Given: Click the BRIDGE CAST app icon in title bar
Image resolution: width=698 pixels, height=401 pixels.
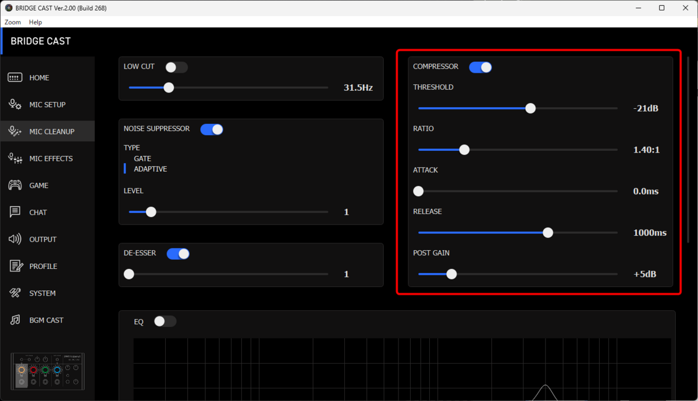Looking at the screenshot, I should (9, 8).
